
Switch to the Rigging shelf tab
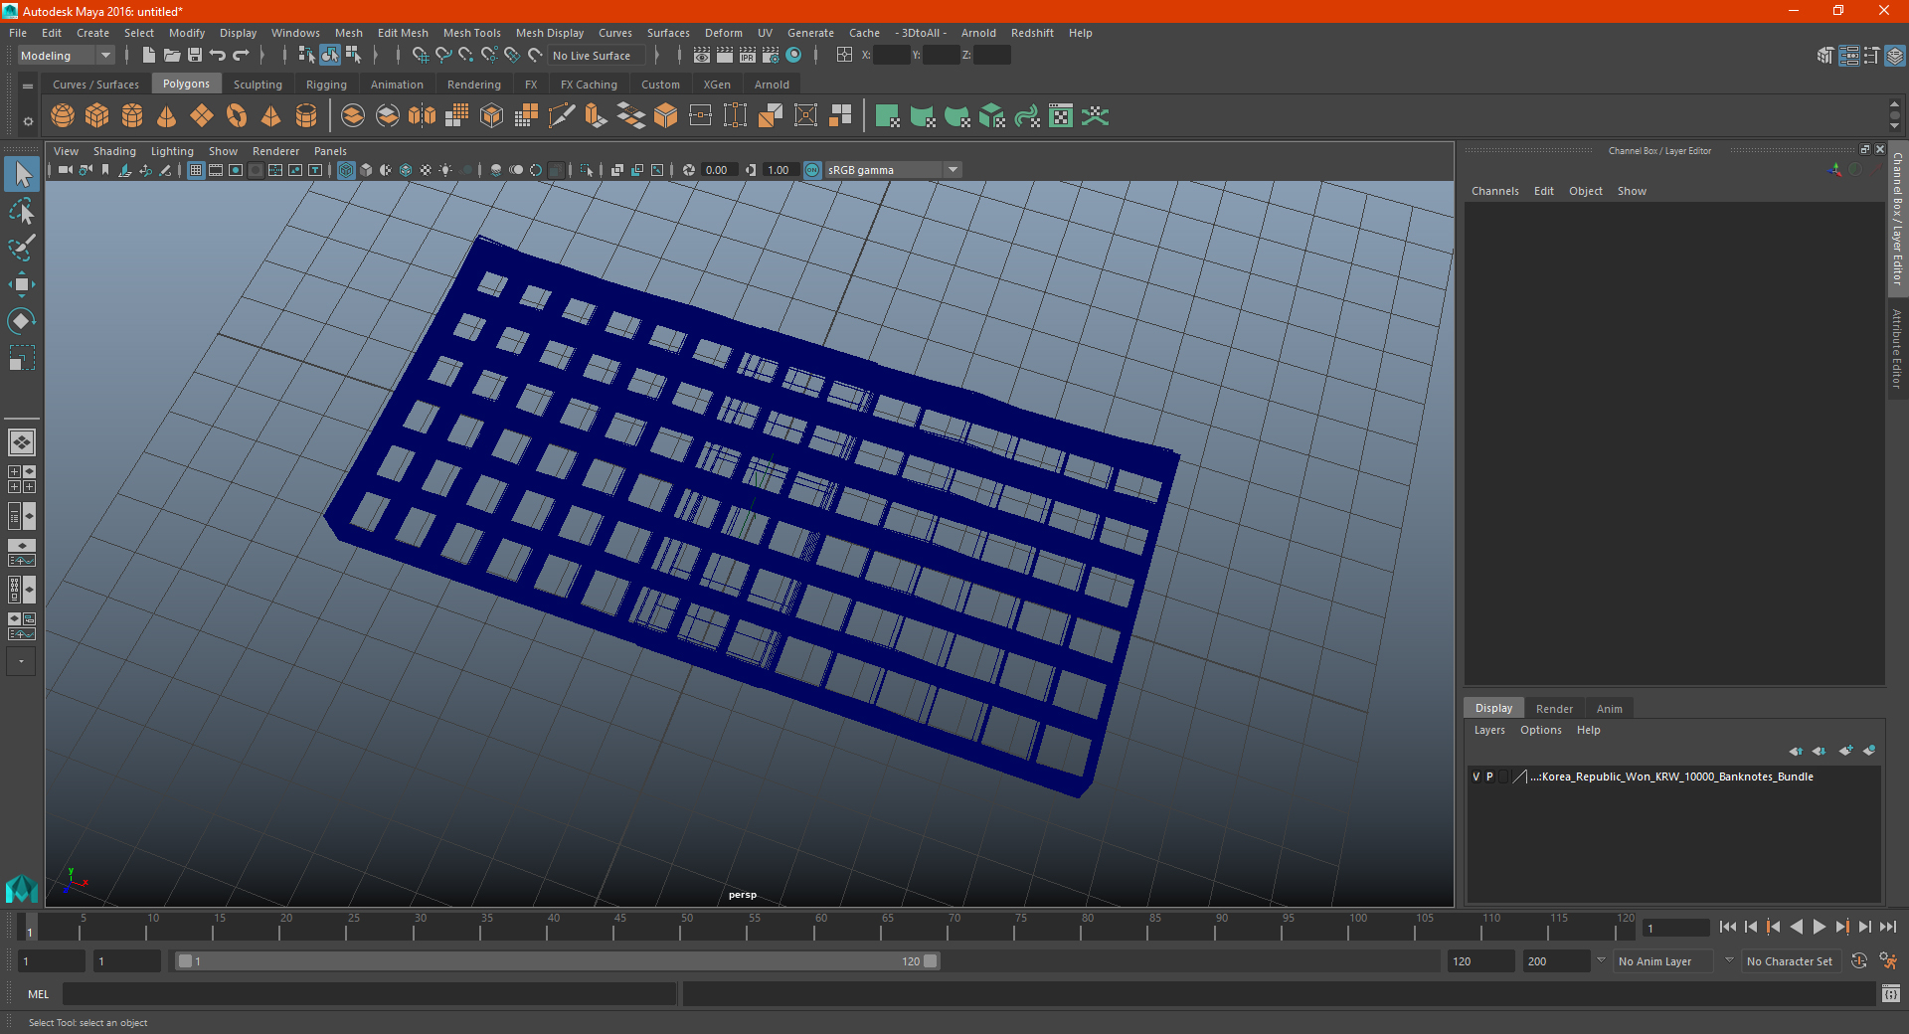326,85
